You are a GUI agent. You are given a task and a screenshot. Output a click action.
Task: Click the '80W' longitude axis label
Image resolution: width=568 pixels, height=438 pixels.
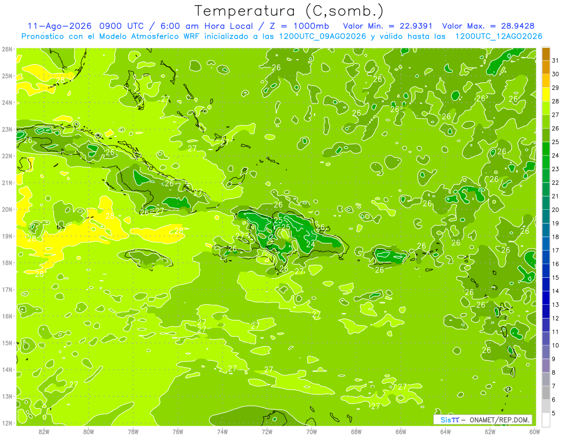tap(89, 432)
